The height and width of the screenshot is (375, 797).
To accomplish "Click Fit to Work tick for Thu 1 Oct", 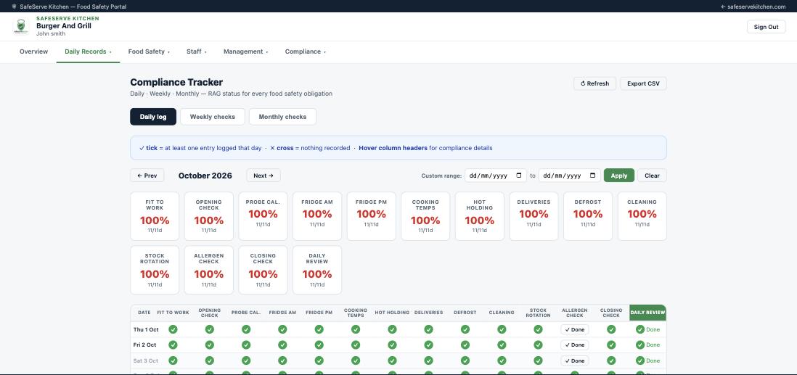I will [x=173, y=329].
